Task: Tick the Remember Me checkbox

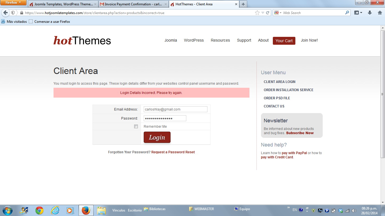Action: 136,127
